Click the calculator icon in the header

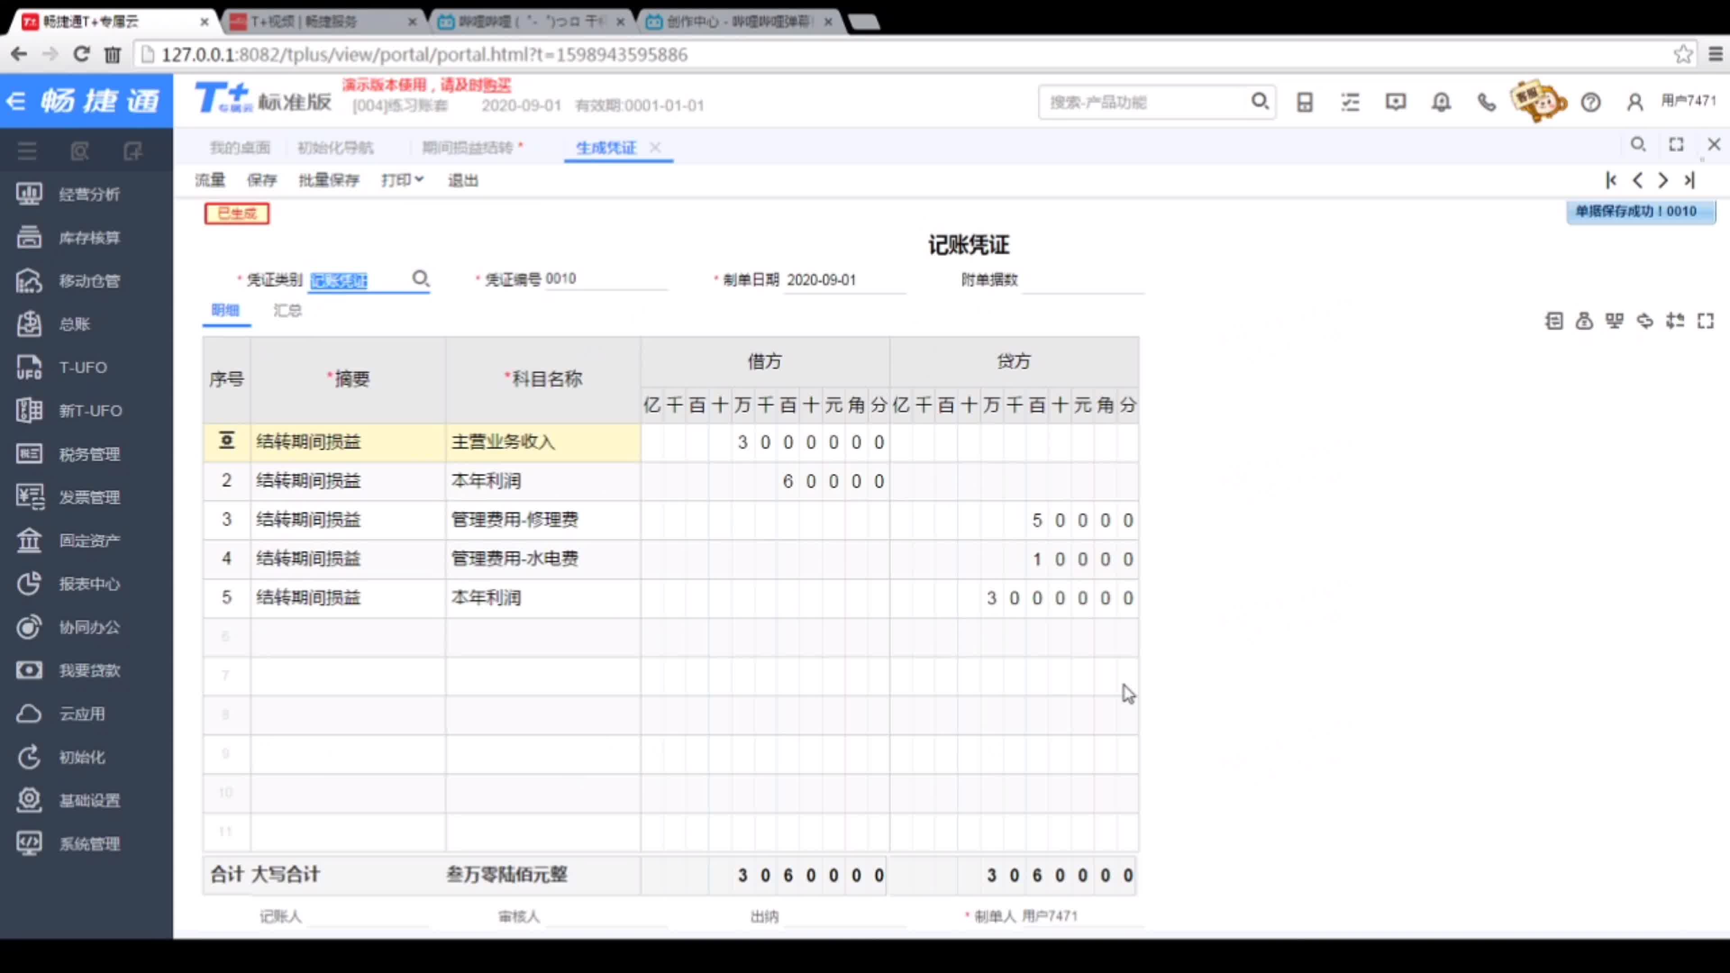(1304, 102)
